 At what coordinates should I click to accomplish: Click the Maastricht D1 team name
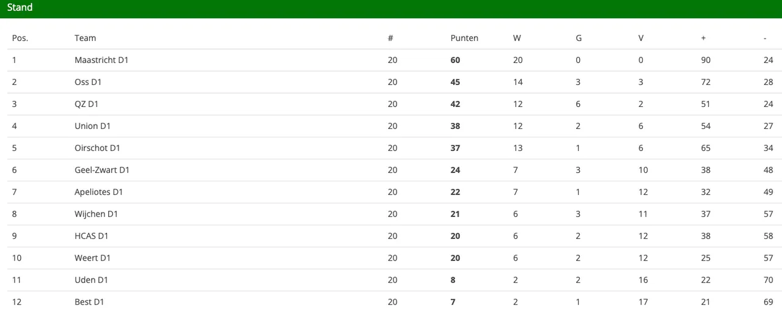tap(101, 60)
